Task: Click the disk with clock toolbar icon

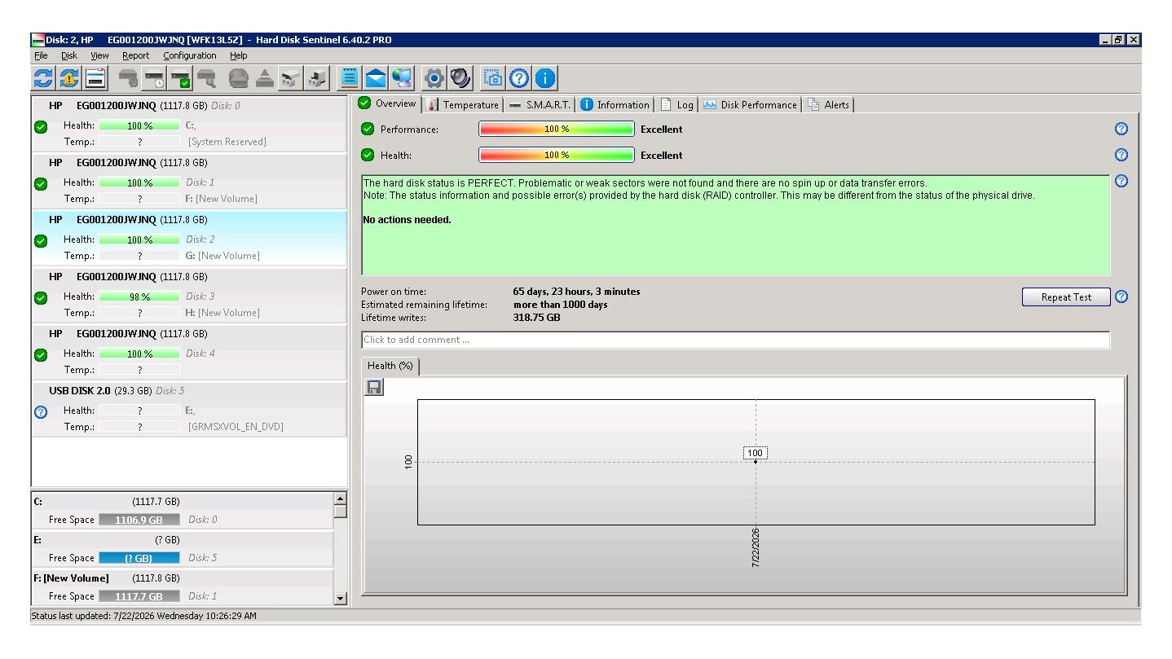Action: pyautogui.click(x=155, y=78)
